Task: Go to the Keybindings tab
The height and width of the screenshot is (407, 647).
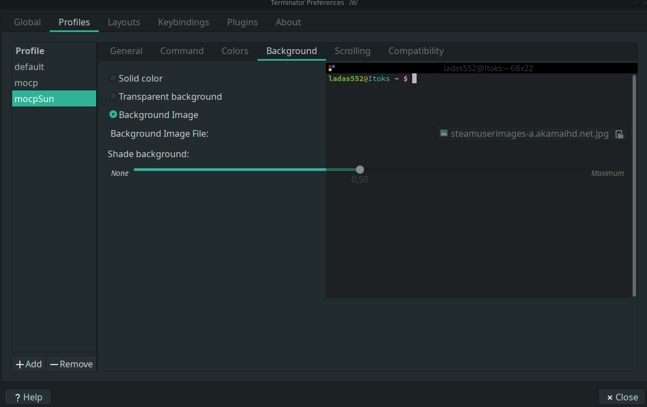Action: [183, 22]
